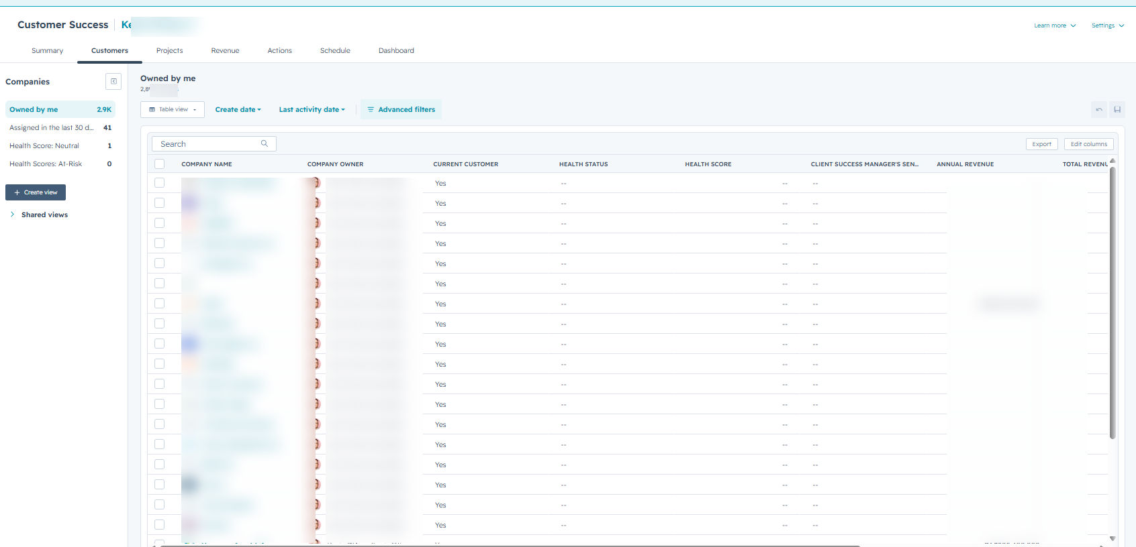Expand the Shared views section
Screen dimensions: 1136x547
coord(39,215)
